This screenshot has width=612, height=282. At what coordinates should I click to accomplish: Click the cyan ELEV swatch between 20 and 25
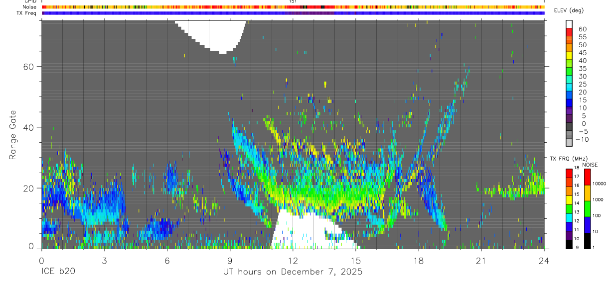point(569,88)
